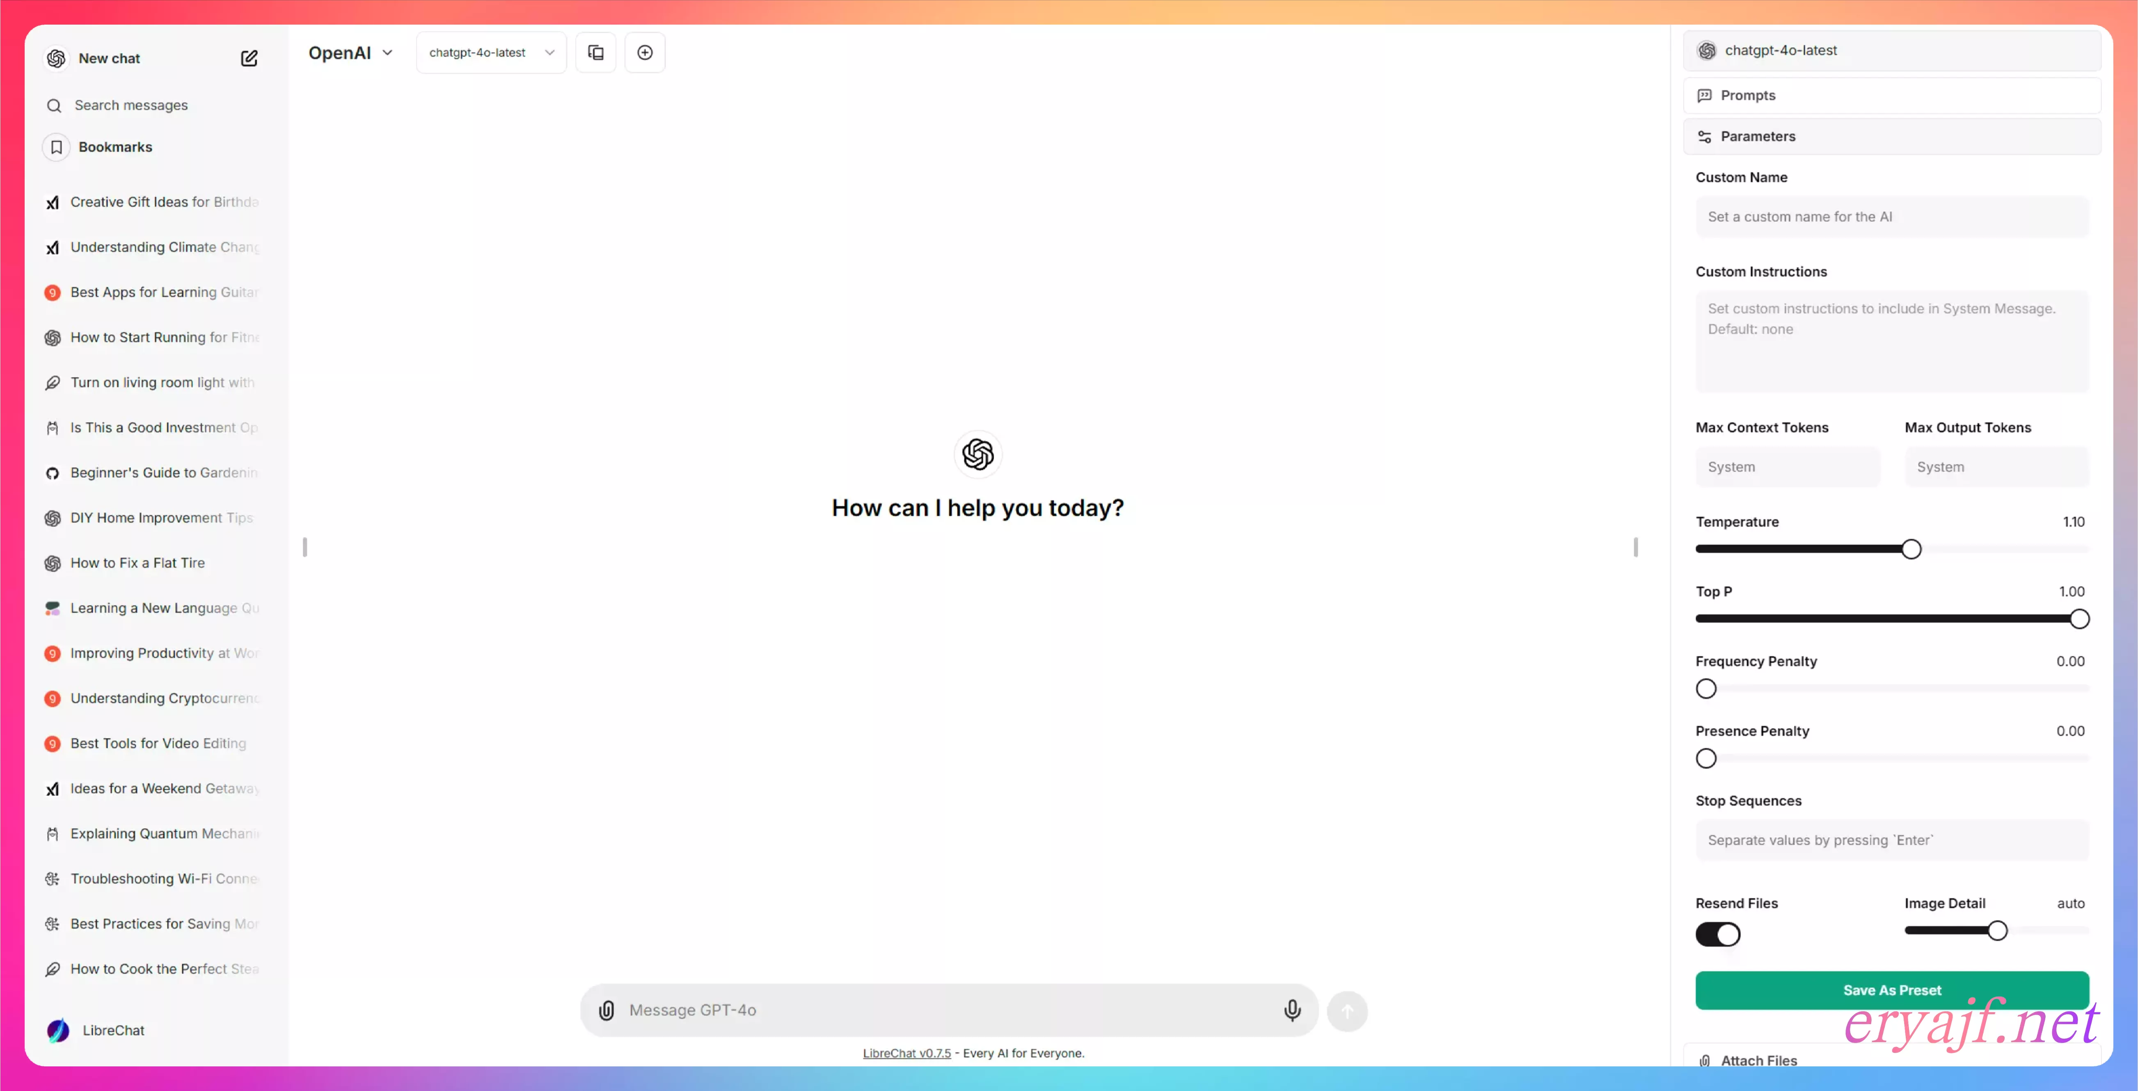The width and height of the screenshot is (2138, 1091).
Task: Toggle the Resend Files switch
Action: coord(1717,934)
